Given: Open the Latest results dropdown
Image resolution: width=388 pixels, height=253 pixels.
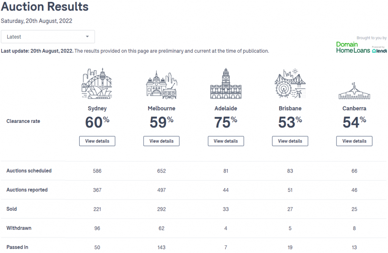Looking at the screenshot, I should [48, 37].
